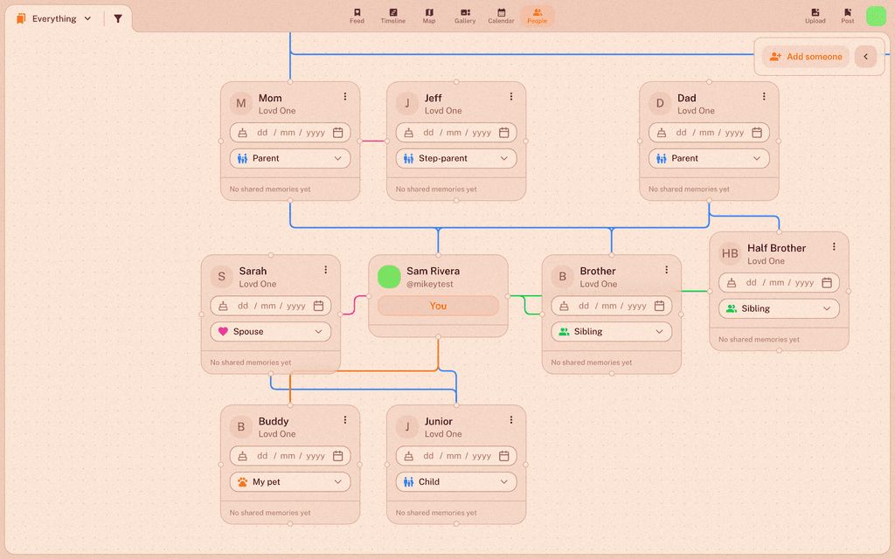The width and height of the screenshot is (895, 559).
Task: Click Half Brother's HB avatar circle
Action: coord(730,254)
